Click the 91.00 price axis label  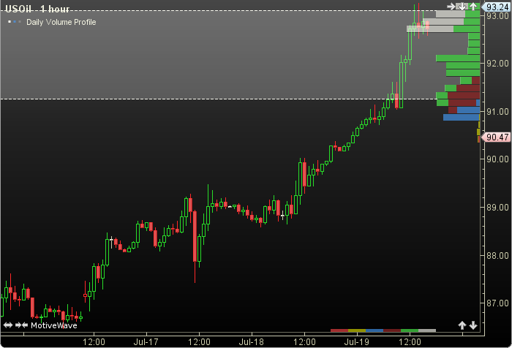pyautogui.click(x=497, y=112)
